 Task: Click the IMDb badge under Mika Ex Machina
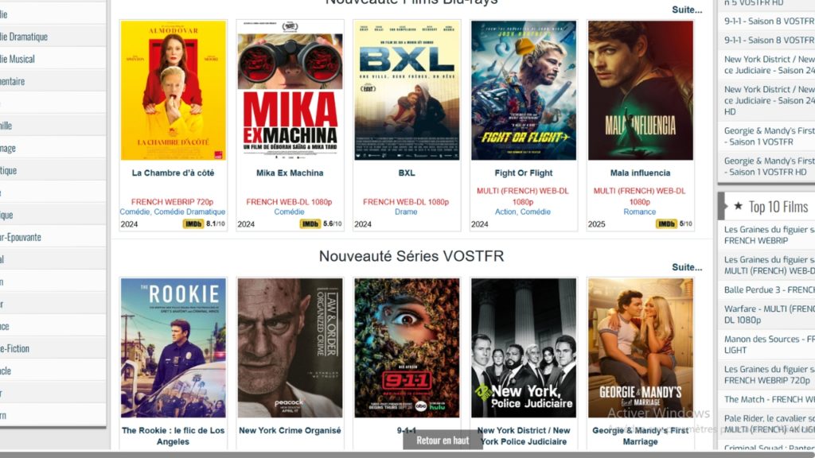point(310,223)
